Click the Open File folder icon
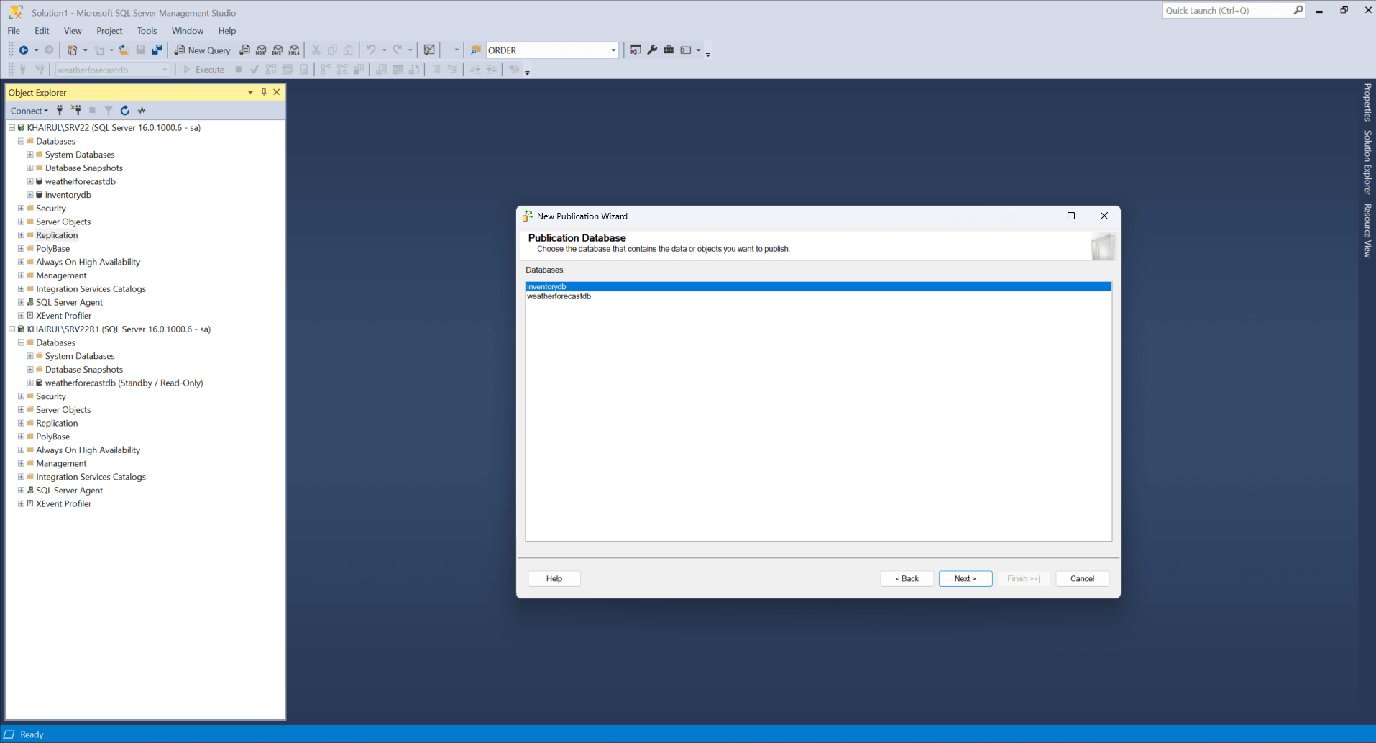This screenshot has height=743, width=1376. click(x=124, y=50)
